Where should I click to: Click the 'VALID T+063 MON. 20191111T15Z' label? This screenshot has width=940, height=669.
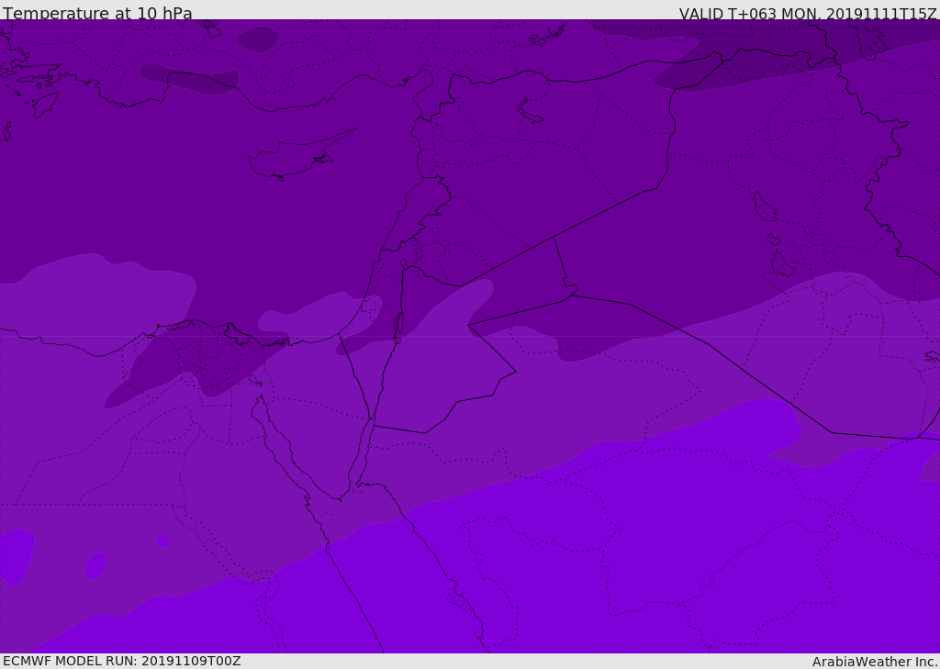807,13
